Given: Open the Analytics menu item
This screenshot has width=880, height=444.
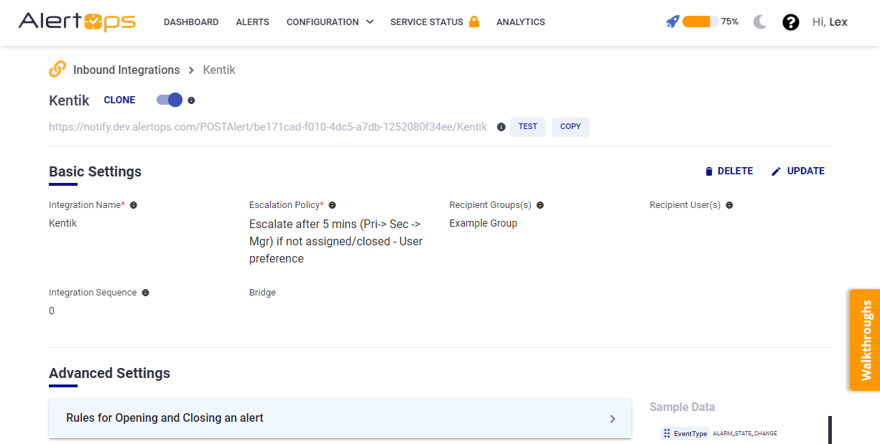Looking at the screenshot, I should coord(520,22).
